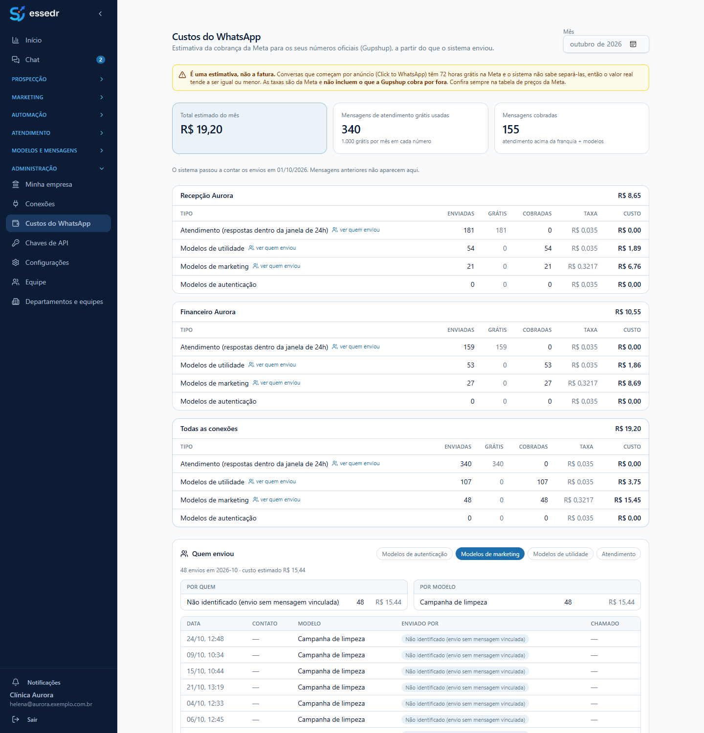Click Recepção Aurora total R$ 8,65

coord(629,195)
